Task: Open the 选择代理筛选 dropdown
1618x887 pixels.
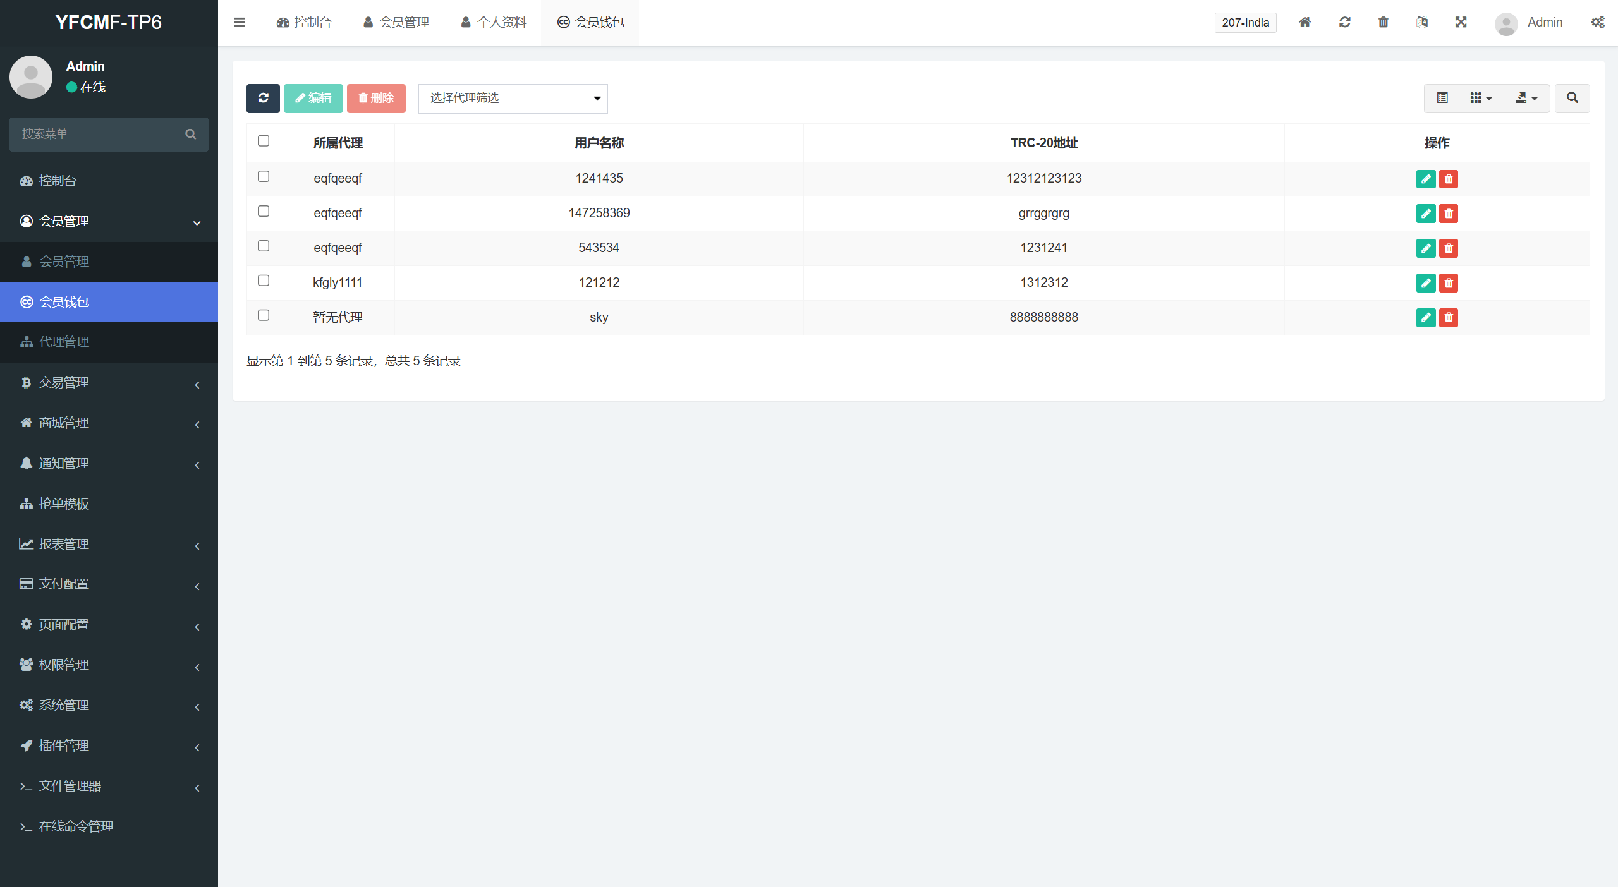Action: (513, 98)
